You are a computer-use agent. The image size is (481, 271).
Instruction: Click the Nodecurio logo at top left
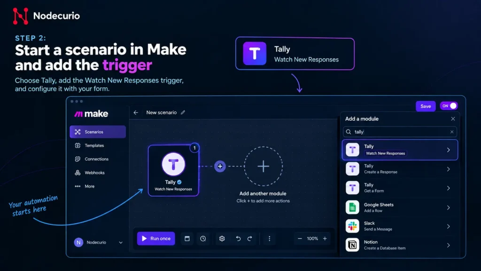47,16
